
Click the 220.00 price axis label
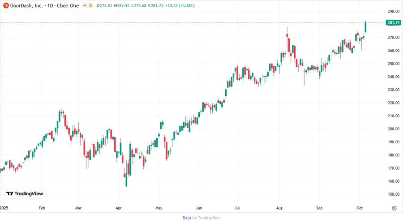point(393,103)
